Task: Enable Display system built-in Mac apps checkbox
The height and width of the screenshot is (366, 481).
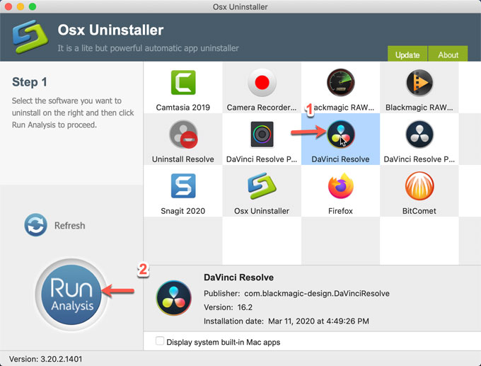Action: tap(160, 341)
